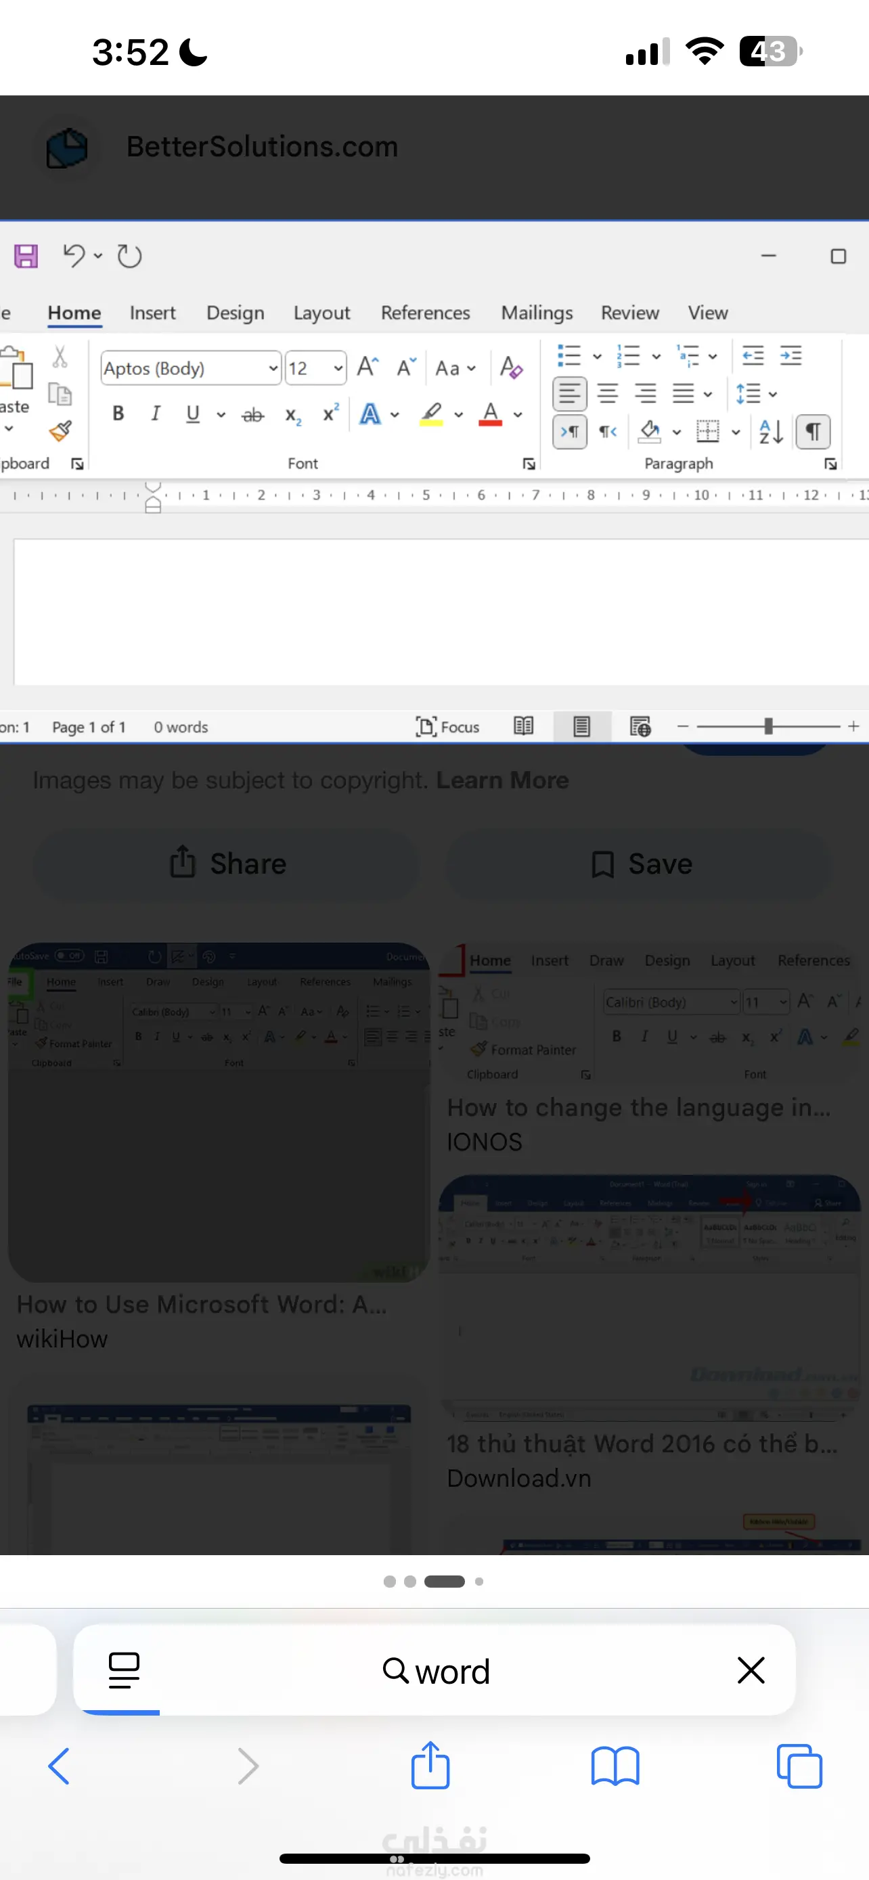Toggle Underline formatting

pos(193,413)
